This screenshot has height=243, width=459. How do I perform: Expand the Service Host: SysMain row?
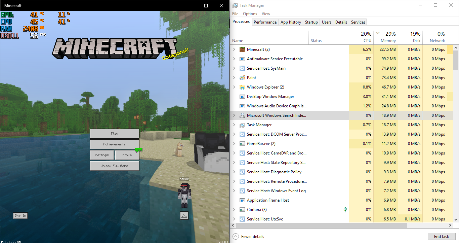234,68
